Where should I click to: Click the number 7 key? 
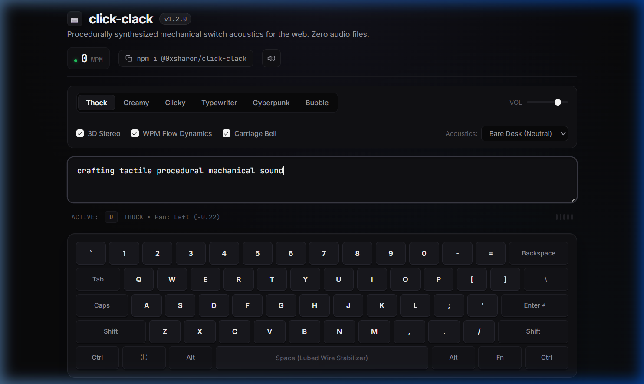324,253
